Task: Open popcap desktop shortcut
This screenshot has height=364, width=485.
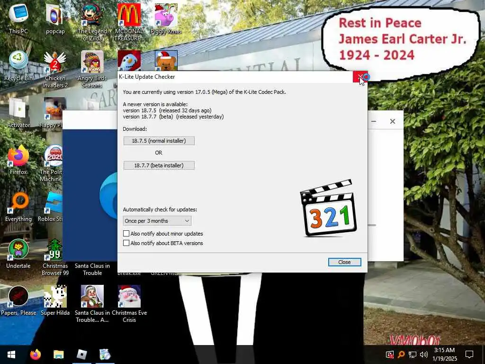Action: [55, 18]
